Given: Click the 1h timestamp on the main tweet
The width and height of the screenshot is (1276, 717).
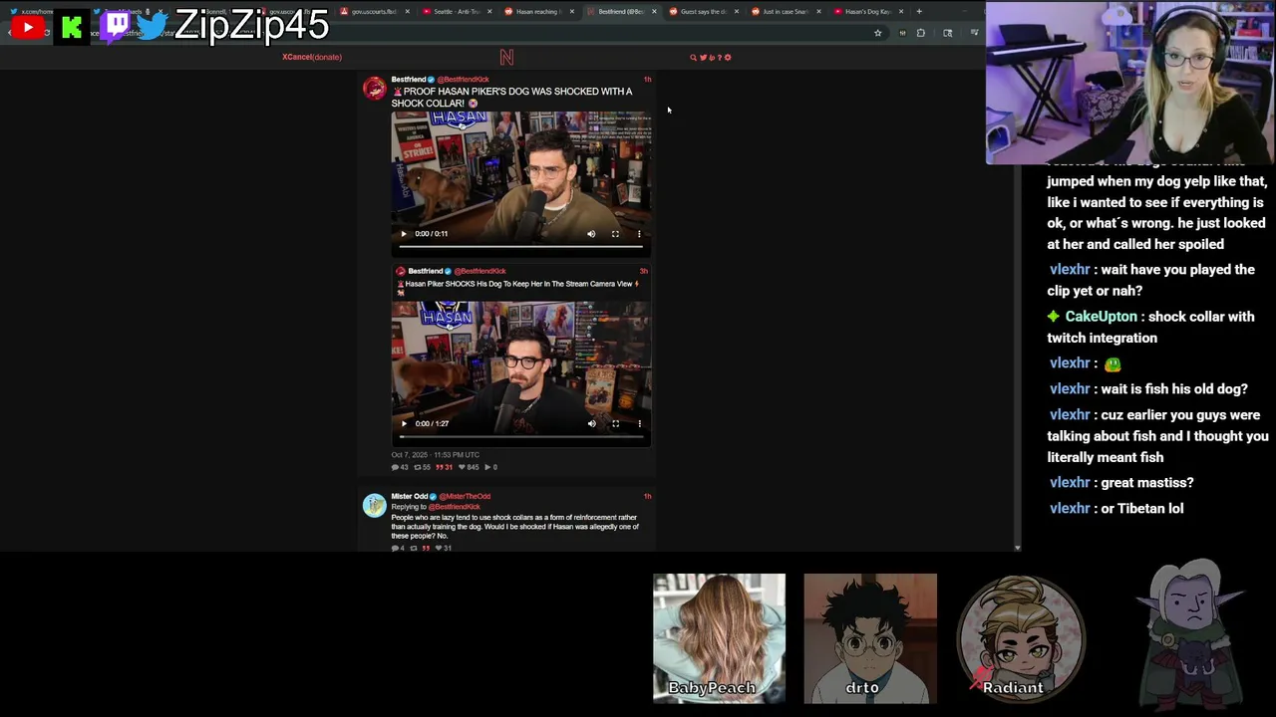Looking at the screenshot, I should point(647,80).
